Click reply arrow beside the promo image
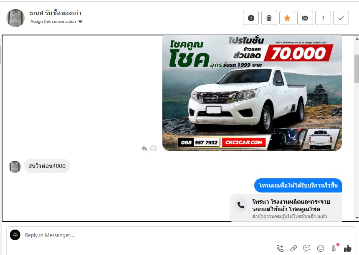Screen dimensions: 359x255 144,148
